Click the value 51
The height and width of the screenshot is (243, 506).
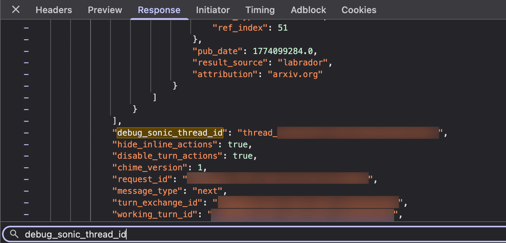[x=283, y=28]
